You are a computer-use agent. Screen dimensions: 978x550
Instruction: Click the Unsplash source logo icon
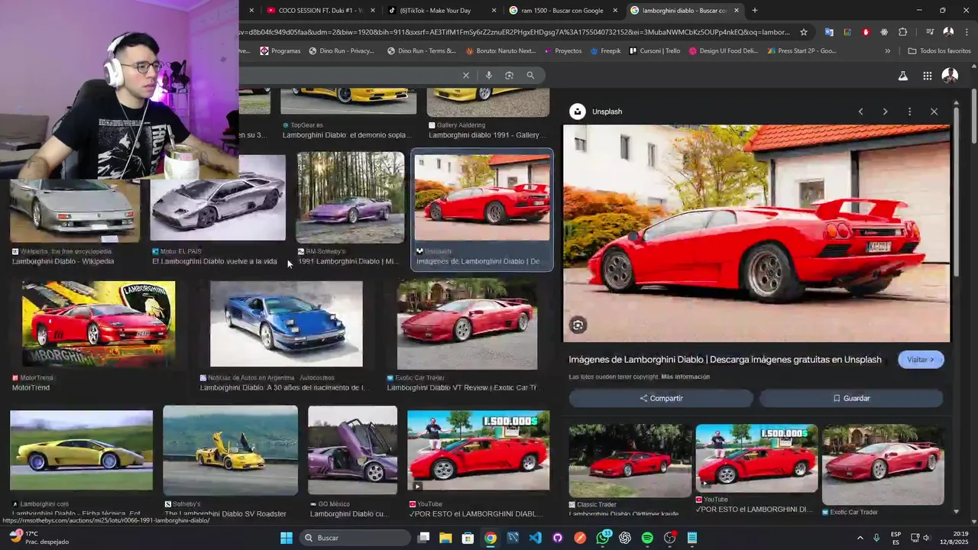(578, 112)
